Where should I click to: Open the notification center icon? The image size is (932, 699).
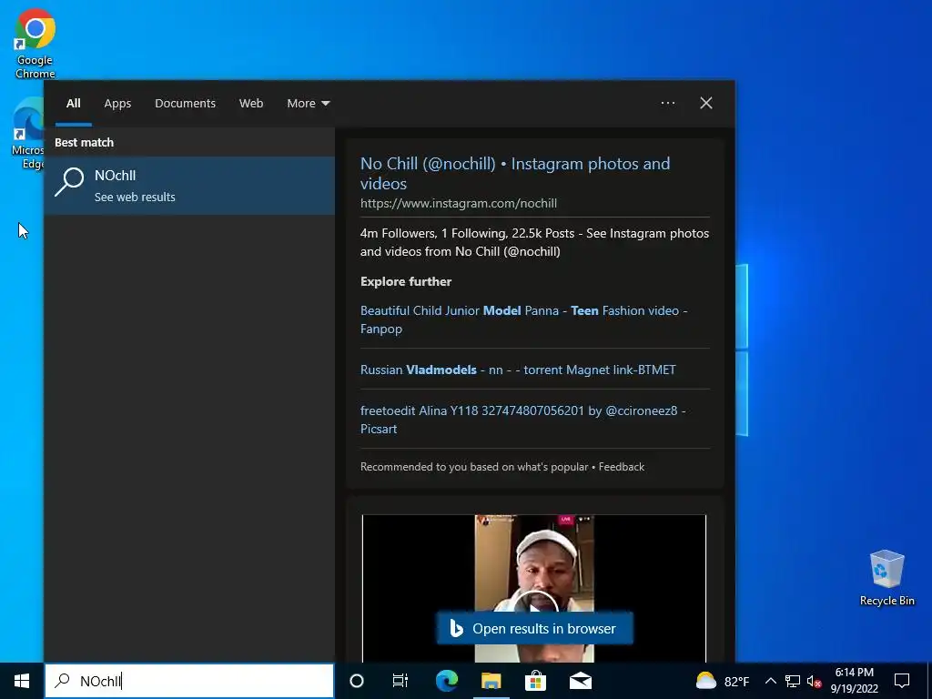pos(902,681)
